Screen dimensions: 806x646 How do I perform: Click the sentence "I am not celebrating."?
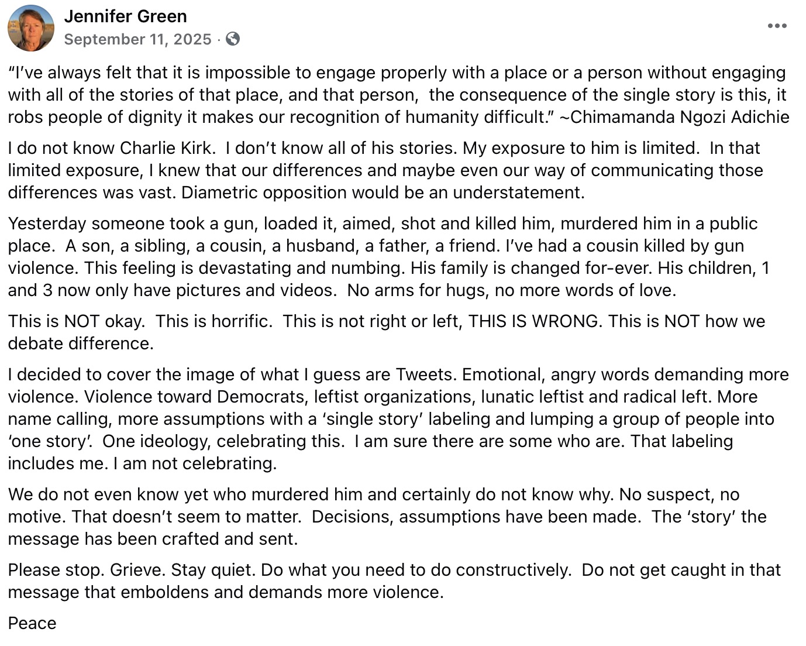coord(195,463)
